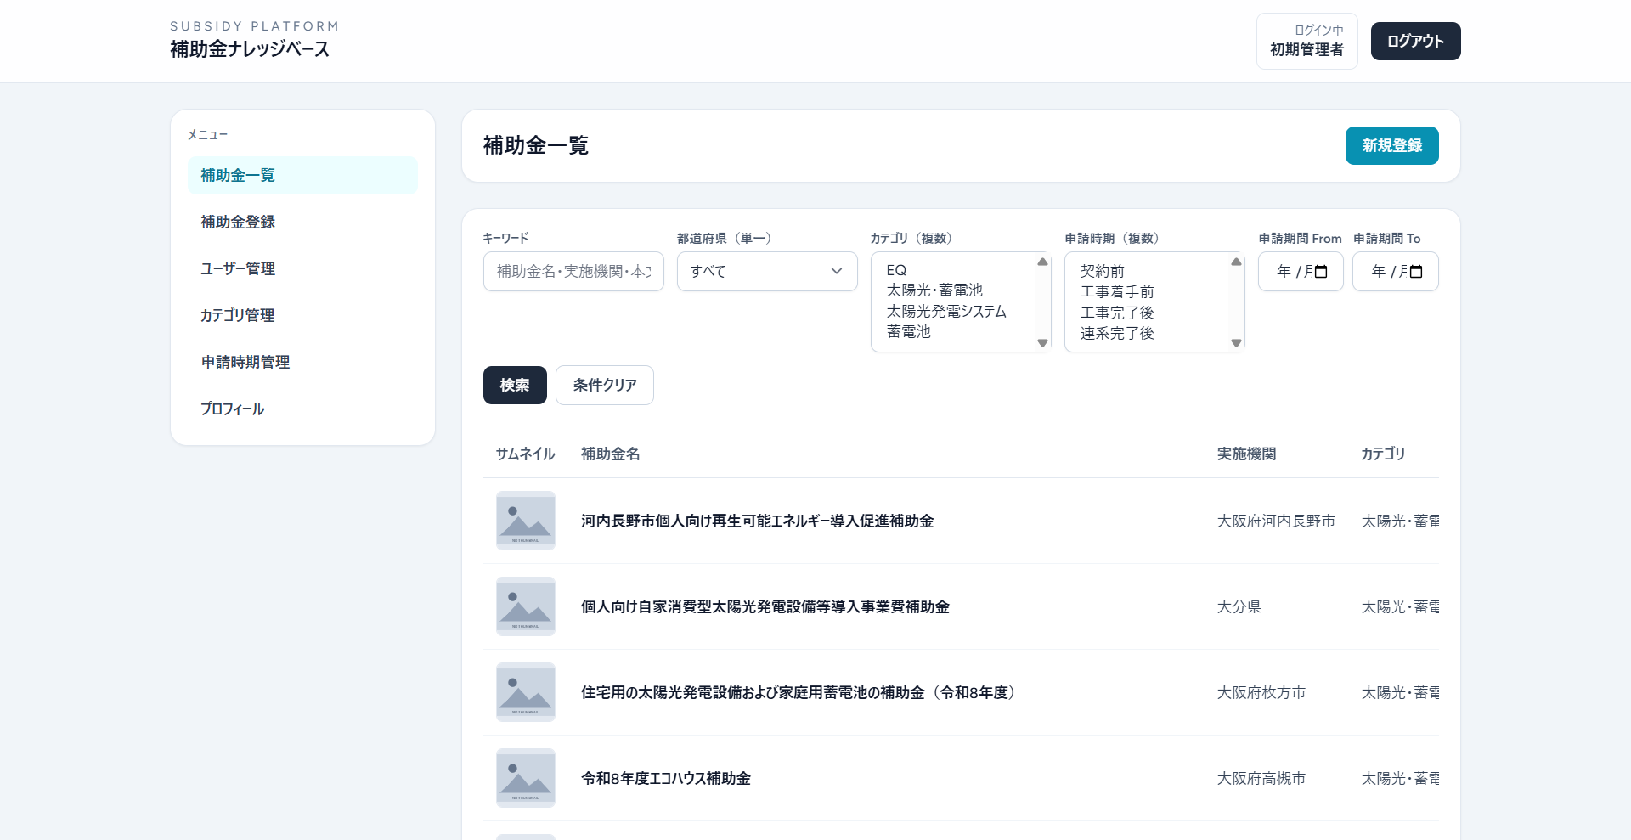
Task: Open calendar picker for 申請期間 To
Action: pos(1416,272)
